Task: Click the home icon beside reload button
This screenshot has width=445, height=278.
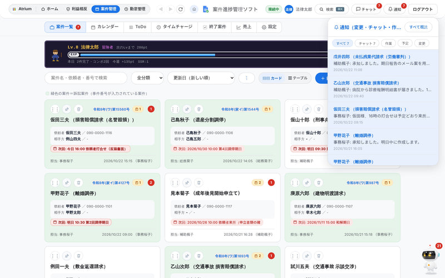Action: pyautogui.click(x=194, y=9)
